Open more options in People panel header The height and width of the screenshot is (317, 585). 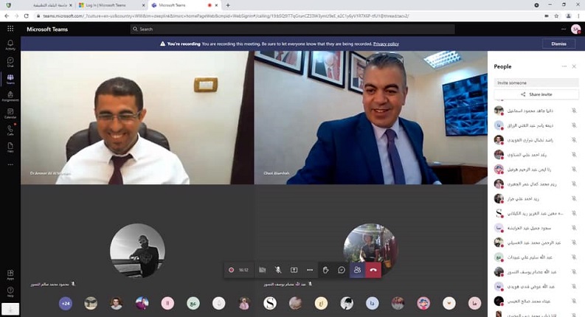564,66
